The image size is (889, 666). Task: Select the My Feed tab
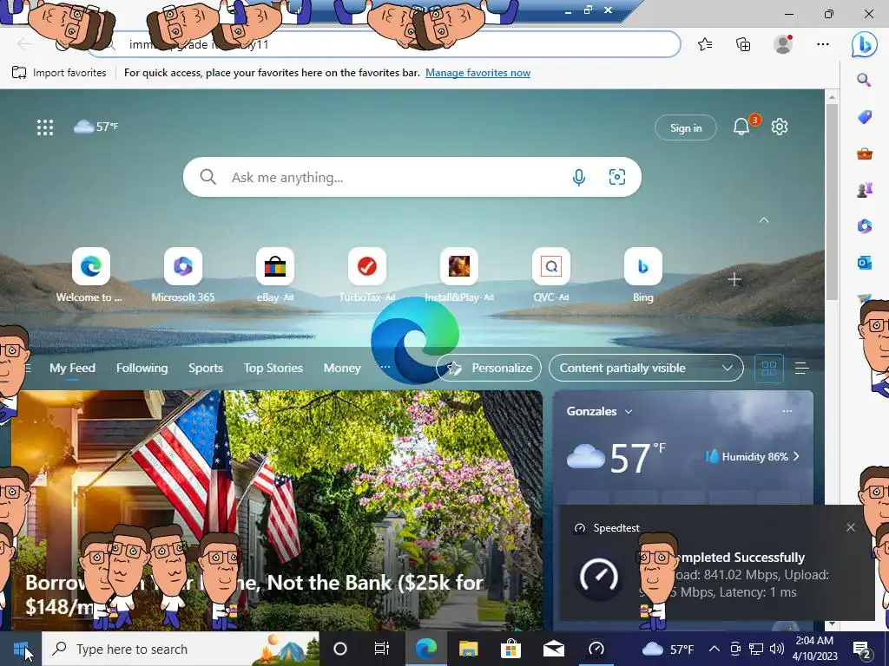pyautogui.click(x=73, y=368)
